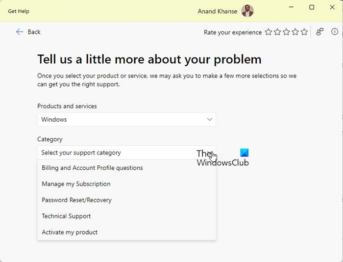Click the Back text button
Screen dimensions: 343x262
(34, 32)
